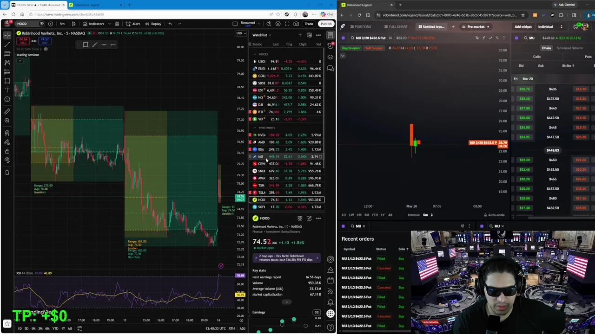Select the rectangle shape in floating drawing toolbar
Image resolution: width=595 pixels, height=334 pixels.
pos(86,45)
